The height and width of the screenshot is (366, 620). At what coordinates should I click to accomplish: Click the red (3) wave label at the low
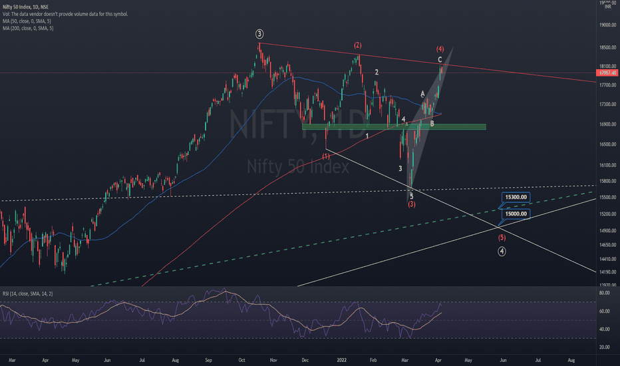click(412, 204)
